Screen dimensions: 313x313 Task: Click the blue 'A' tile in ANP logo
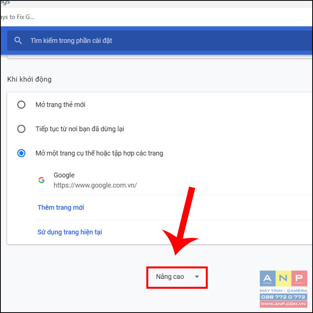click(x=268, y=278)
